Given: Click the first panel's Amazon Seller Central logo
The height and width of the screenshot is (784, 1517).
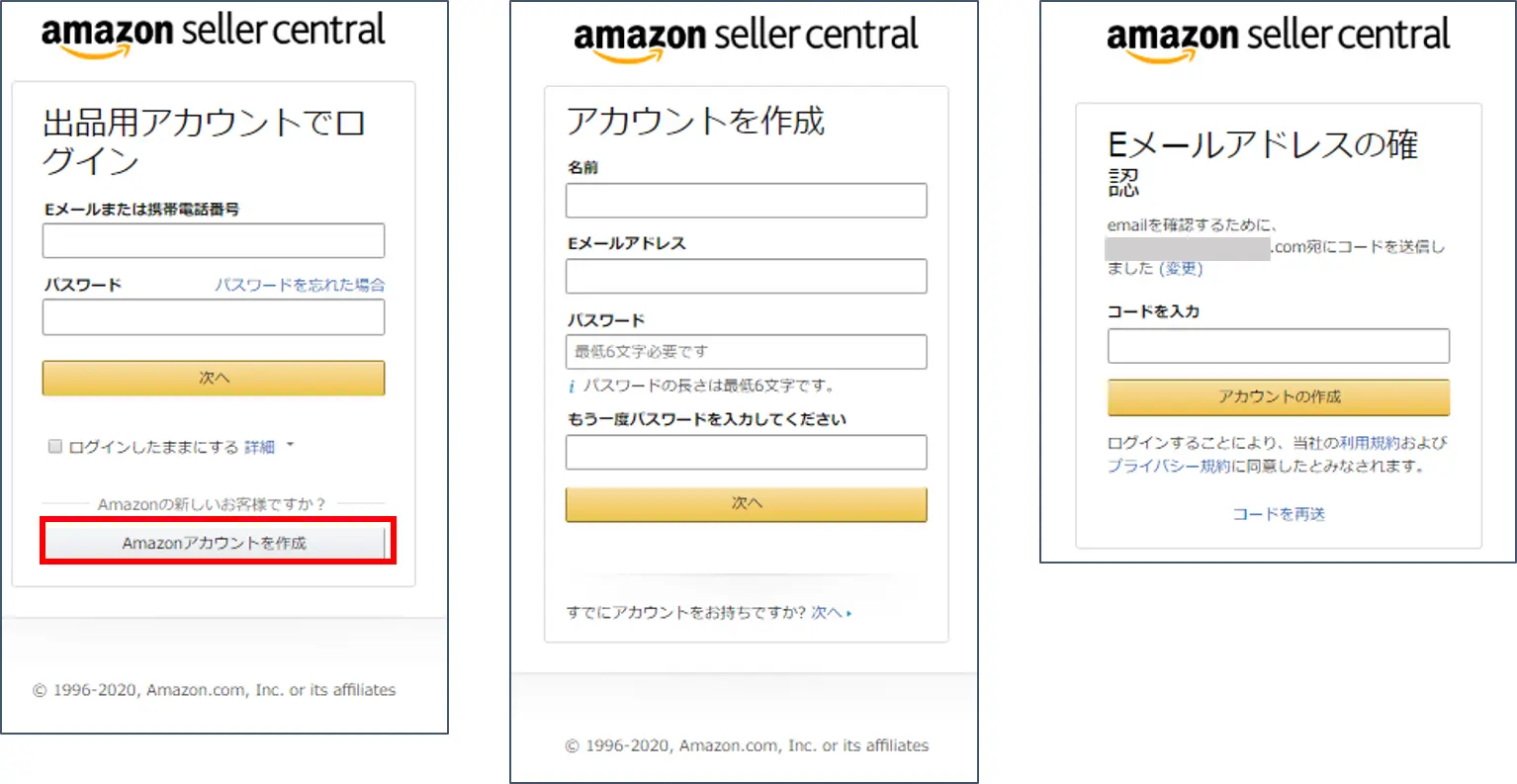Looking at the screenshot, I should [213, 35].
